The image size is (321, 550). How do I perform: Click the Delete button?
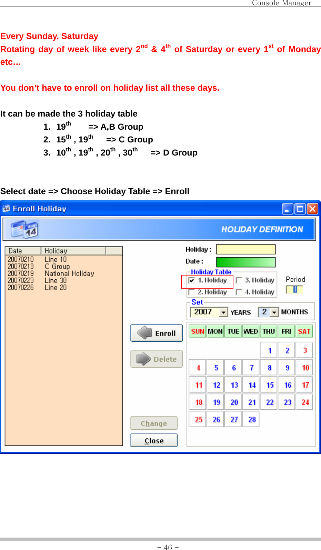(157, 359)
